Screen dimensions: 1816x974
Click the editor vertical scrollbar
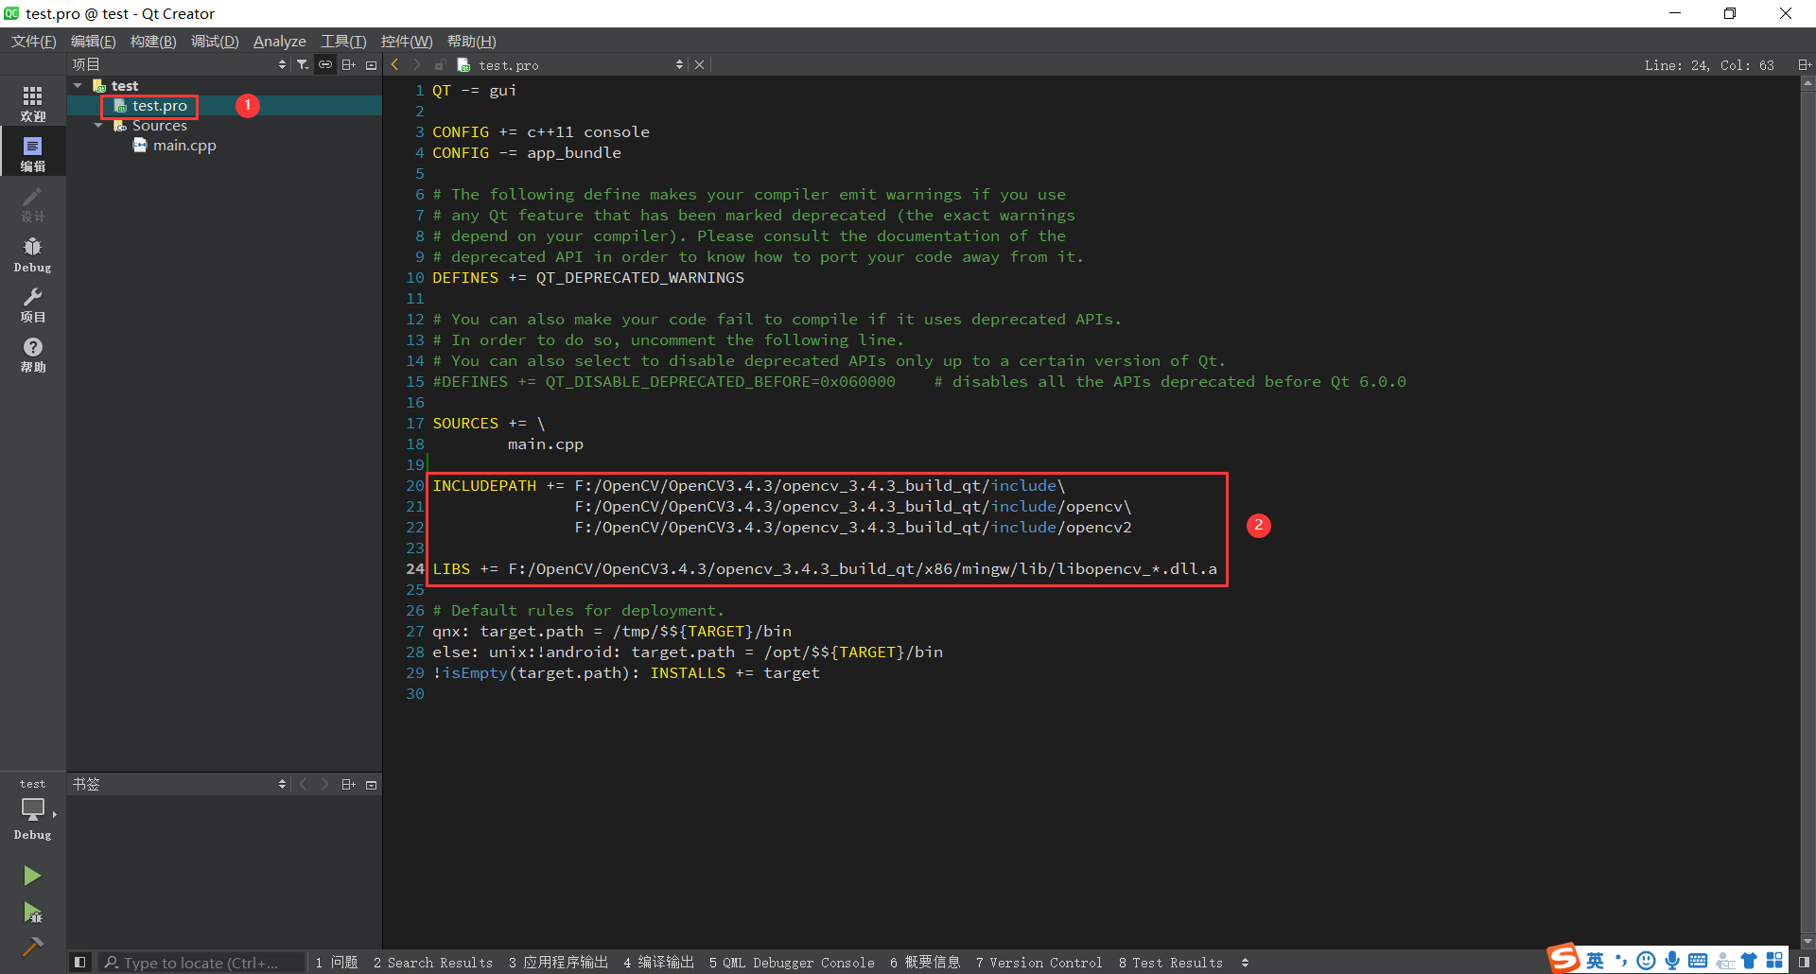tap(1807, 513)
